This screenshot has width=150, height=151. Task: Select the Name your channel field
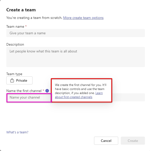pyautogui.click(x=29, y=97)
